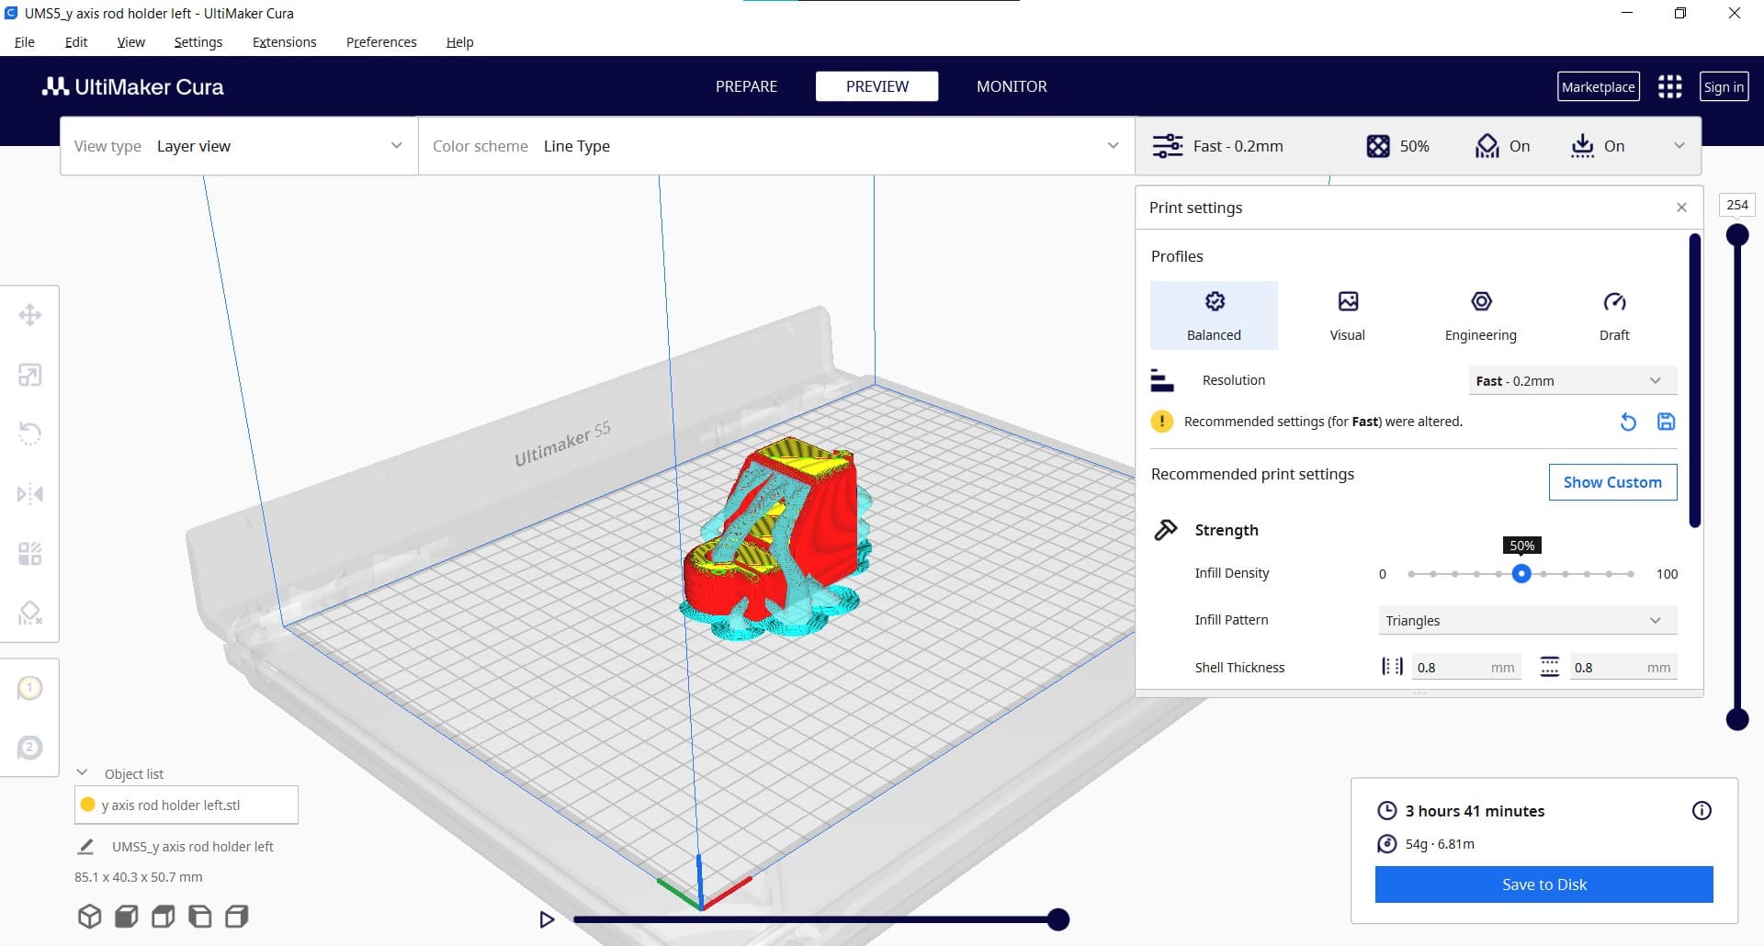The image size is (1764, 946).
Task: Open the Extensions menu
Action: [284, 42]
